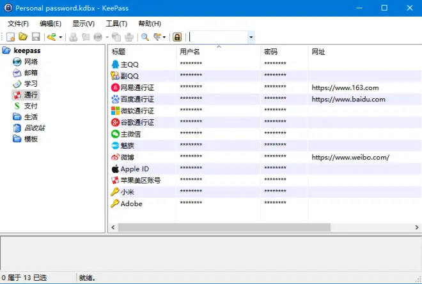Click the horizontal scrollbar thumb
The image size is (422, 284).
224,227
